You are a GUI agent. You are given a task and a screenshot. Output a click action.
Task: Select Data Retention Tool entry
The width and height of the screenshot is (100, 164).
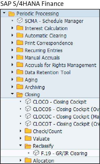[x=48, y=73]
